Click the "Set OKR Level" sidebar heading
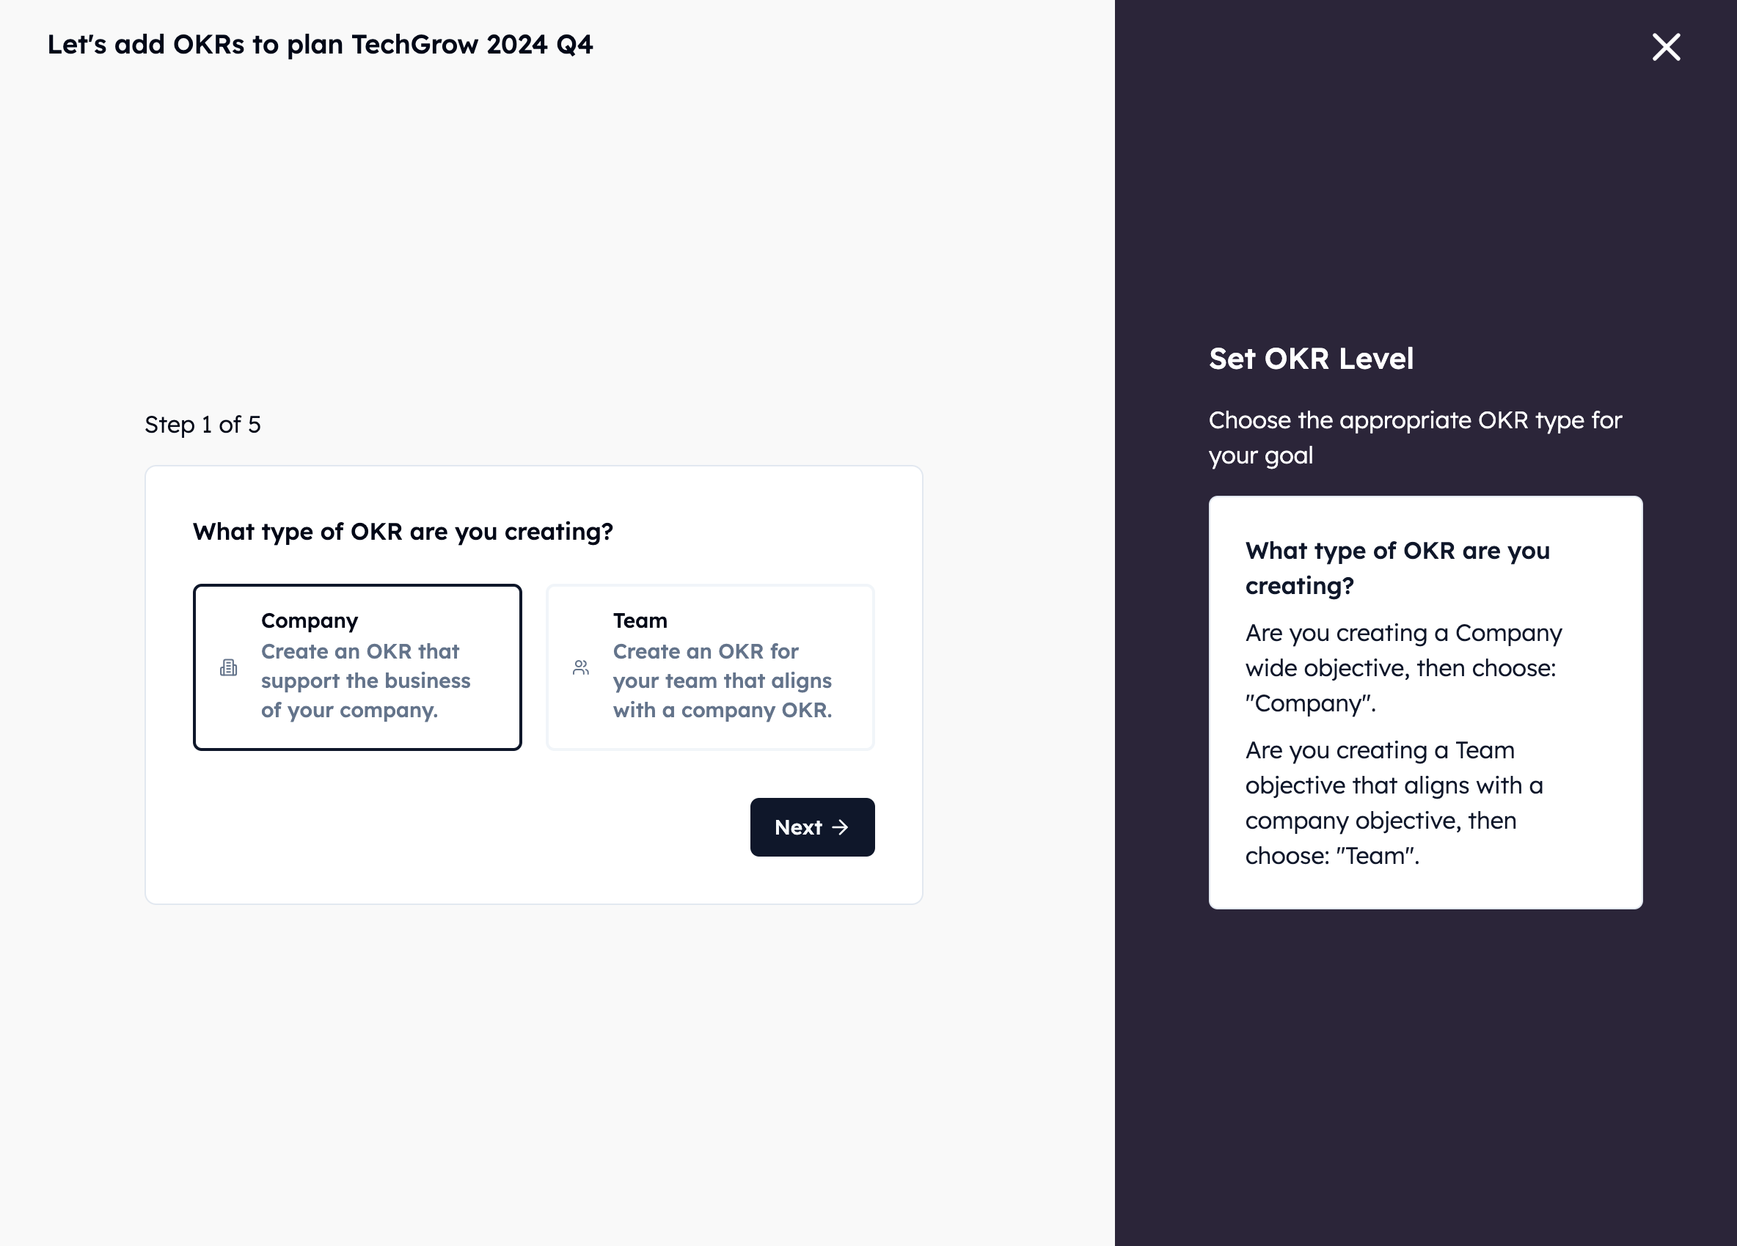 [x=1310, y=359]
